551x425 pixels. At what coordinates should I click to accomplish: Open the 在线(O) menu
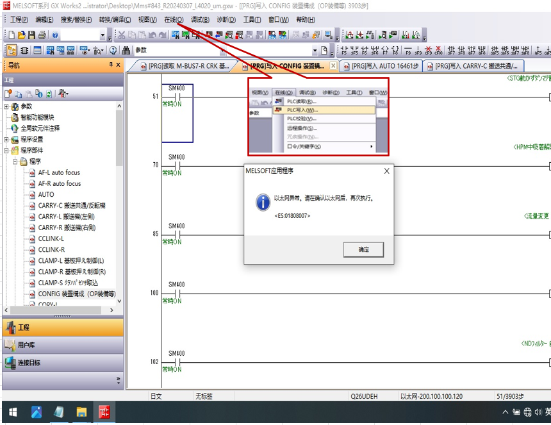pyautogui.click(x=174, y=19)
